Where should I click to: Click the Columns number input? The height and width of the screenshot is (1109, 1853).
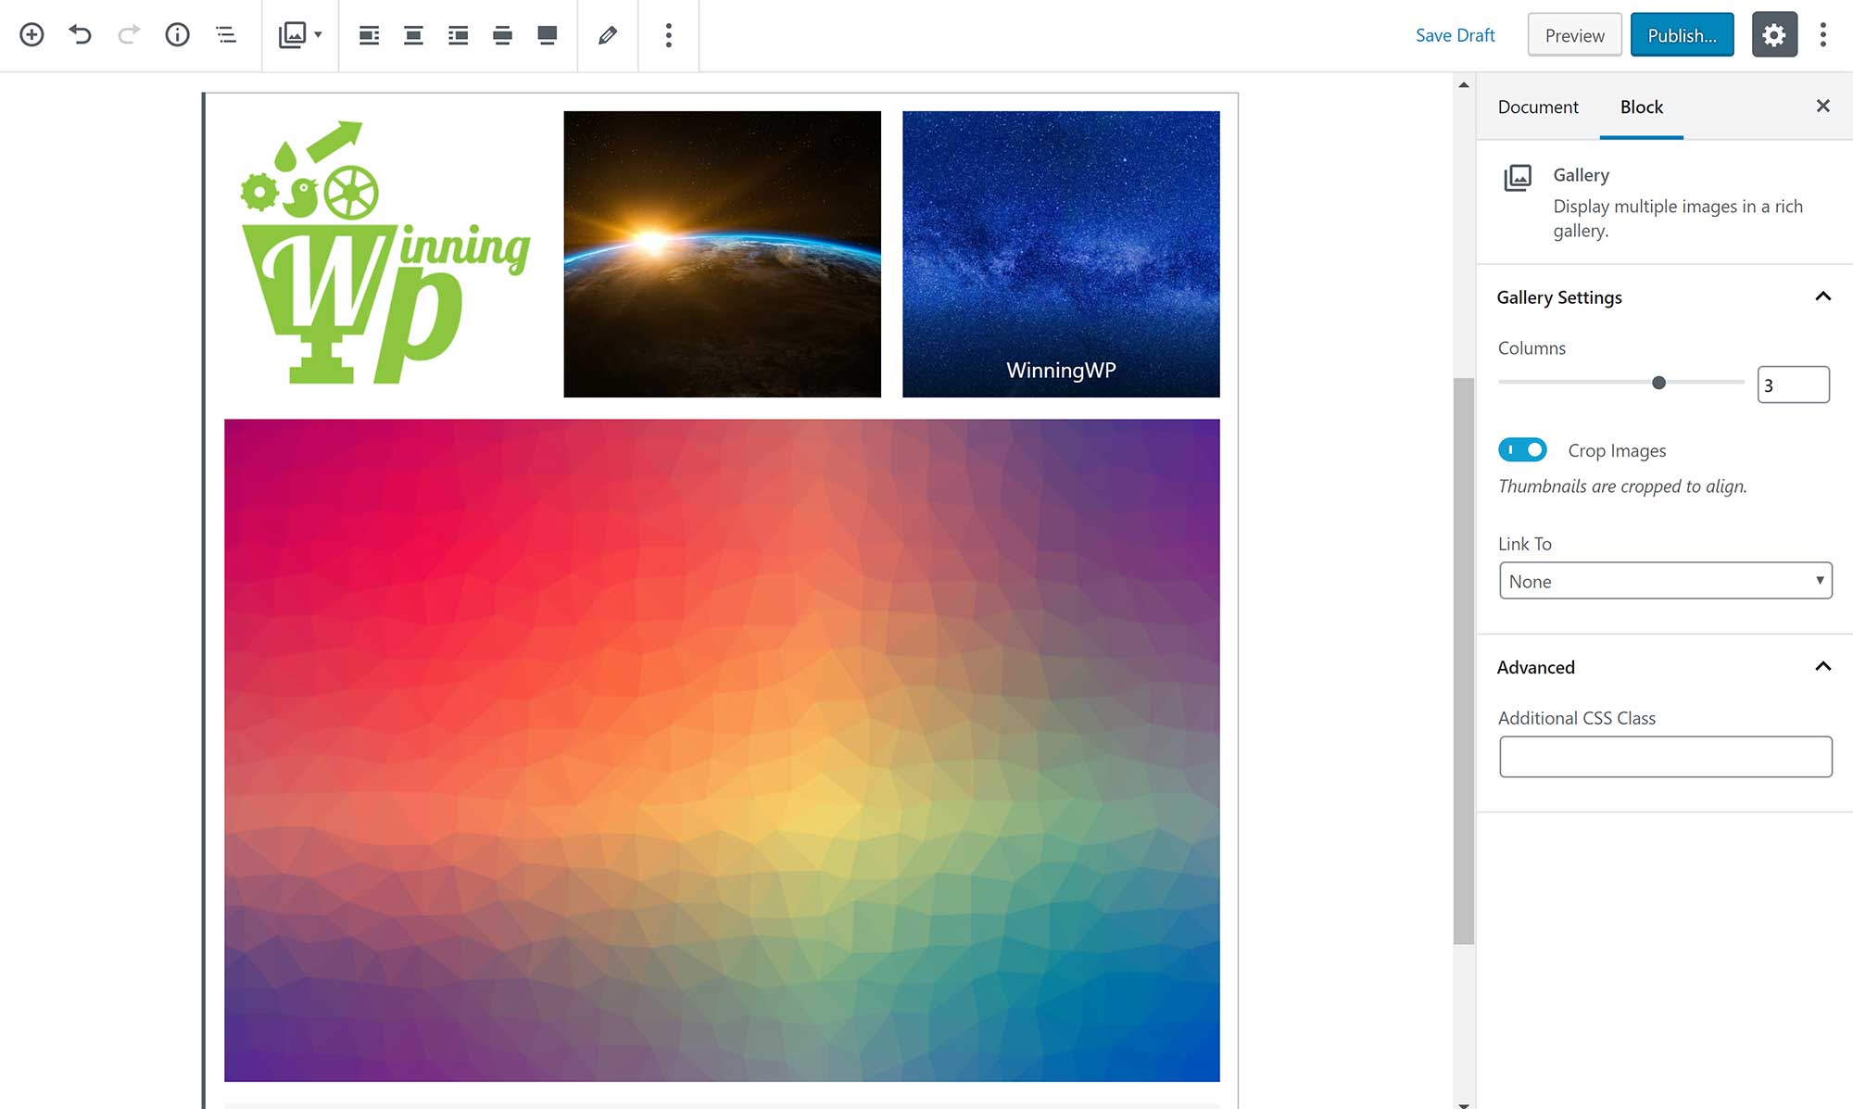click(x=1793, y=384)
